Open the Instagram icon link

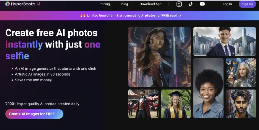(x=179, y=4)
